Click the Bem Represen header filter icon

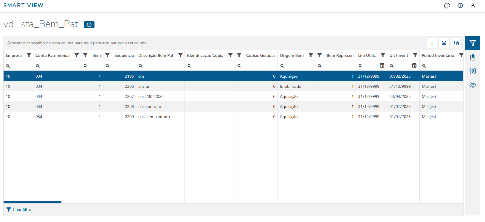point(320,55)
